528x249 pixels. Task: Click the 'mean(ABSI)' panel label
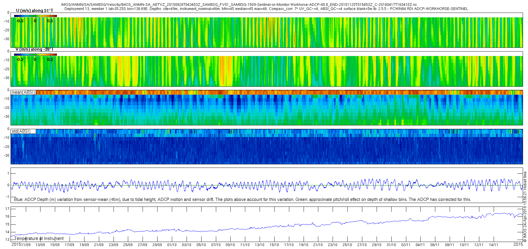[23, 92]
